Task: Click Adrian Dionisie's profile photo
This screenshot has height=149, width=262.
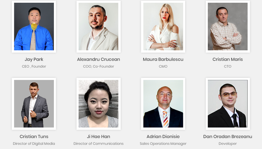Action: click(163, 104)
